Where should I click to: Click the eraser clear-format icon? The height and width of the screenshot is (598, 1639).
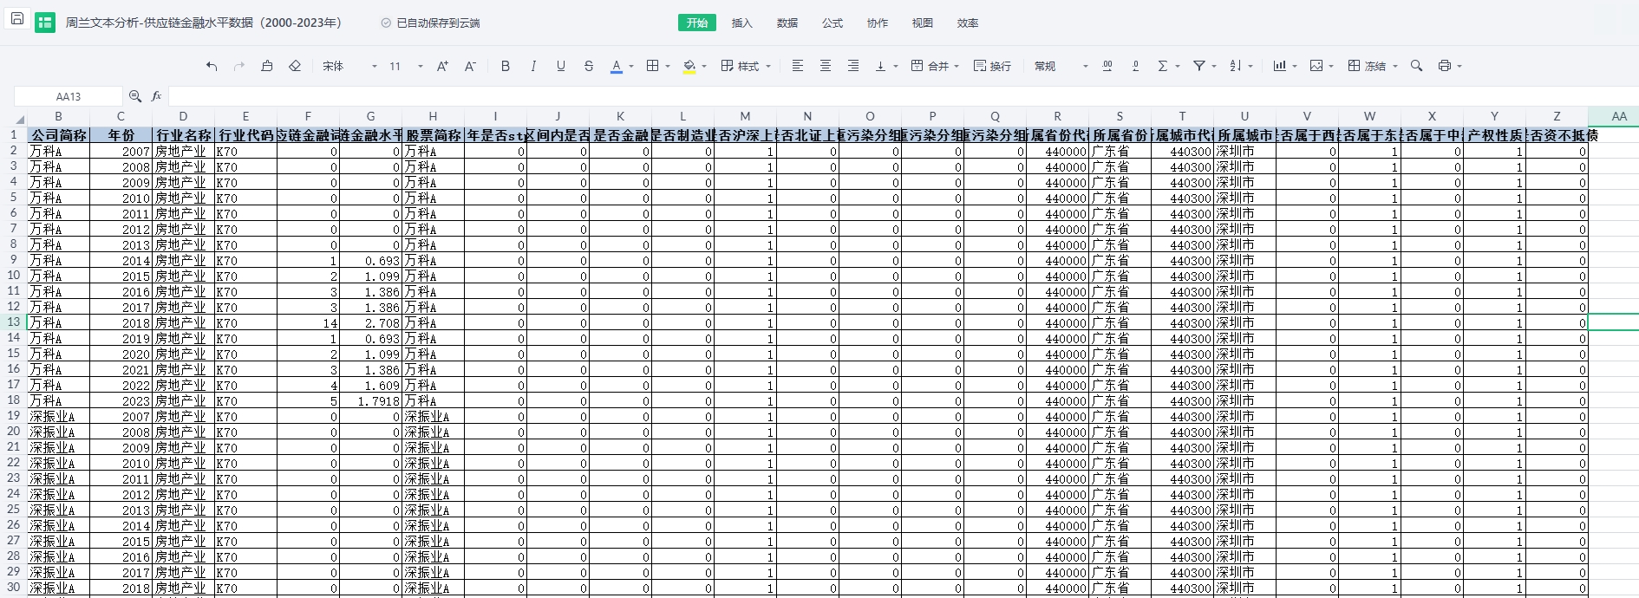[x=295, y=66]
